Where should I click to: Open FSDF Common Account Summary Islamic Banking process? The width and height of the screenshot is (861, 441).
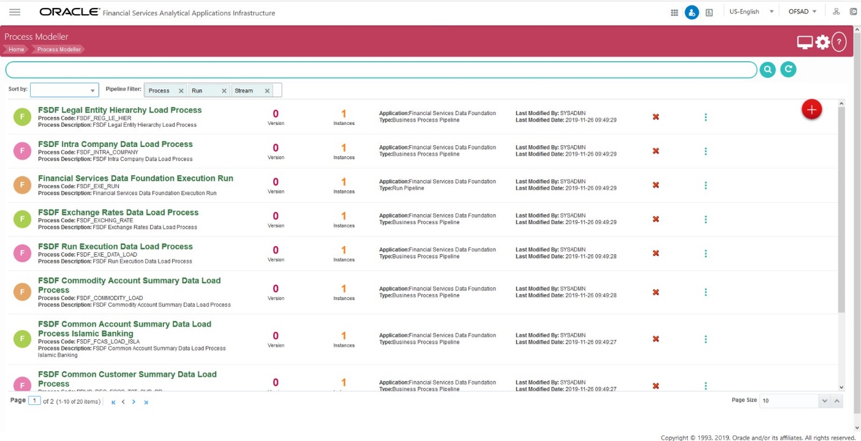[124, 329]
